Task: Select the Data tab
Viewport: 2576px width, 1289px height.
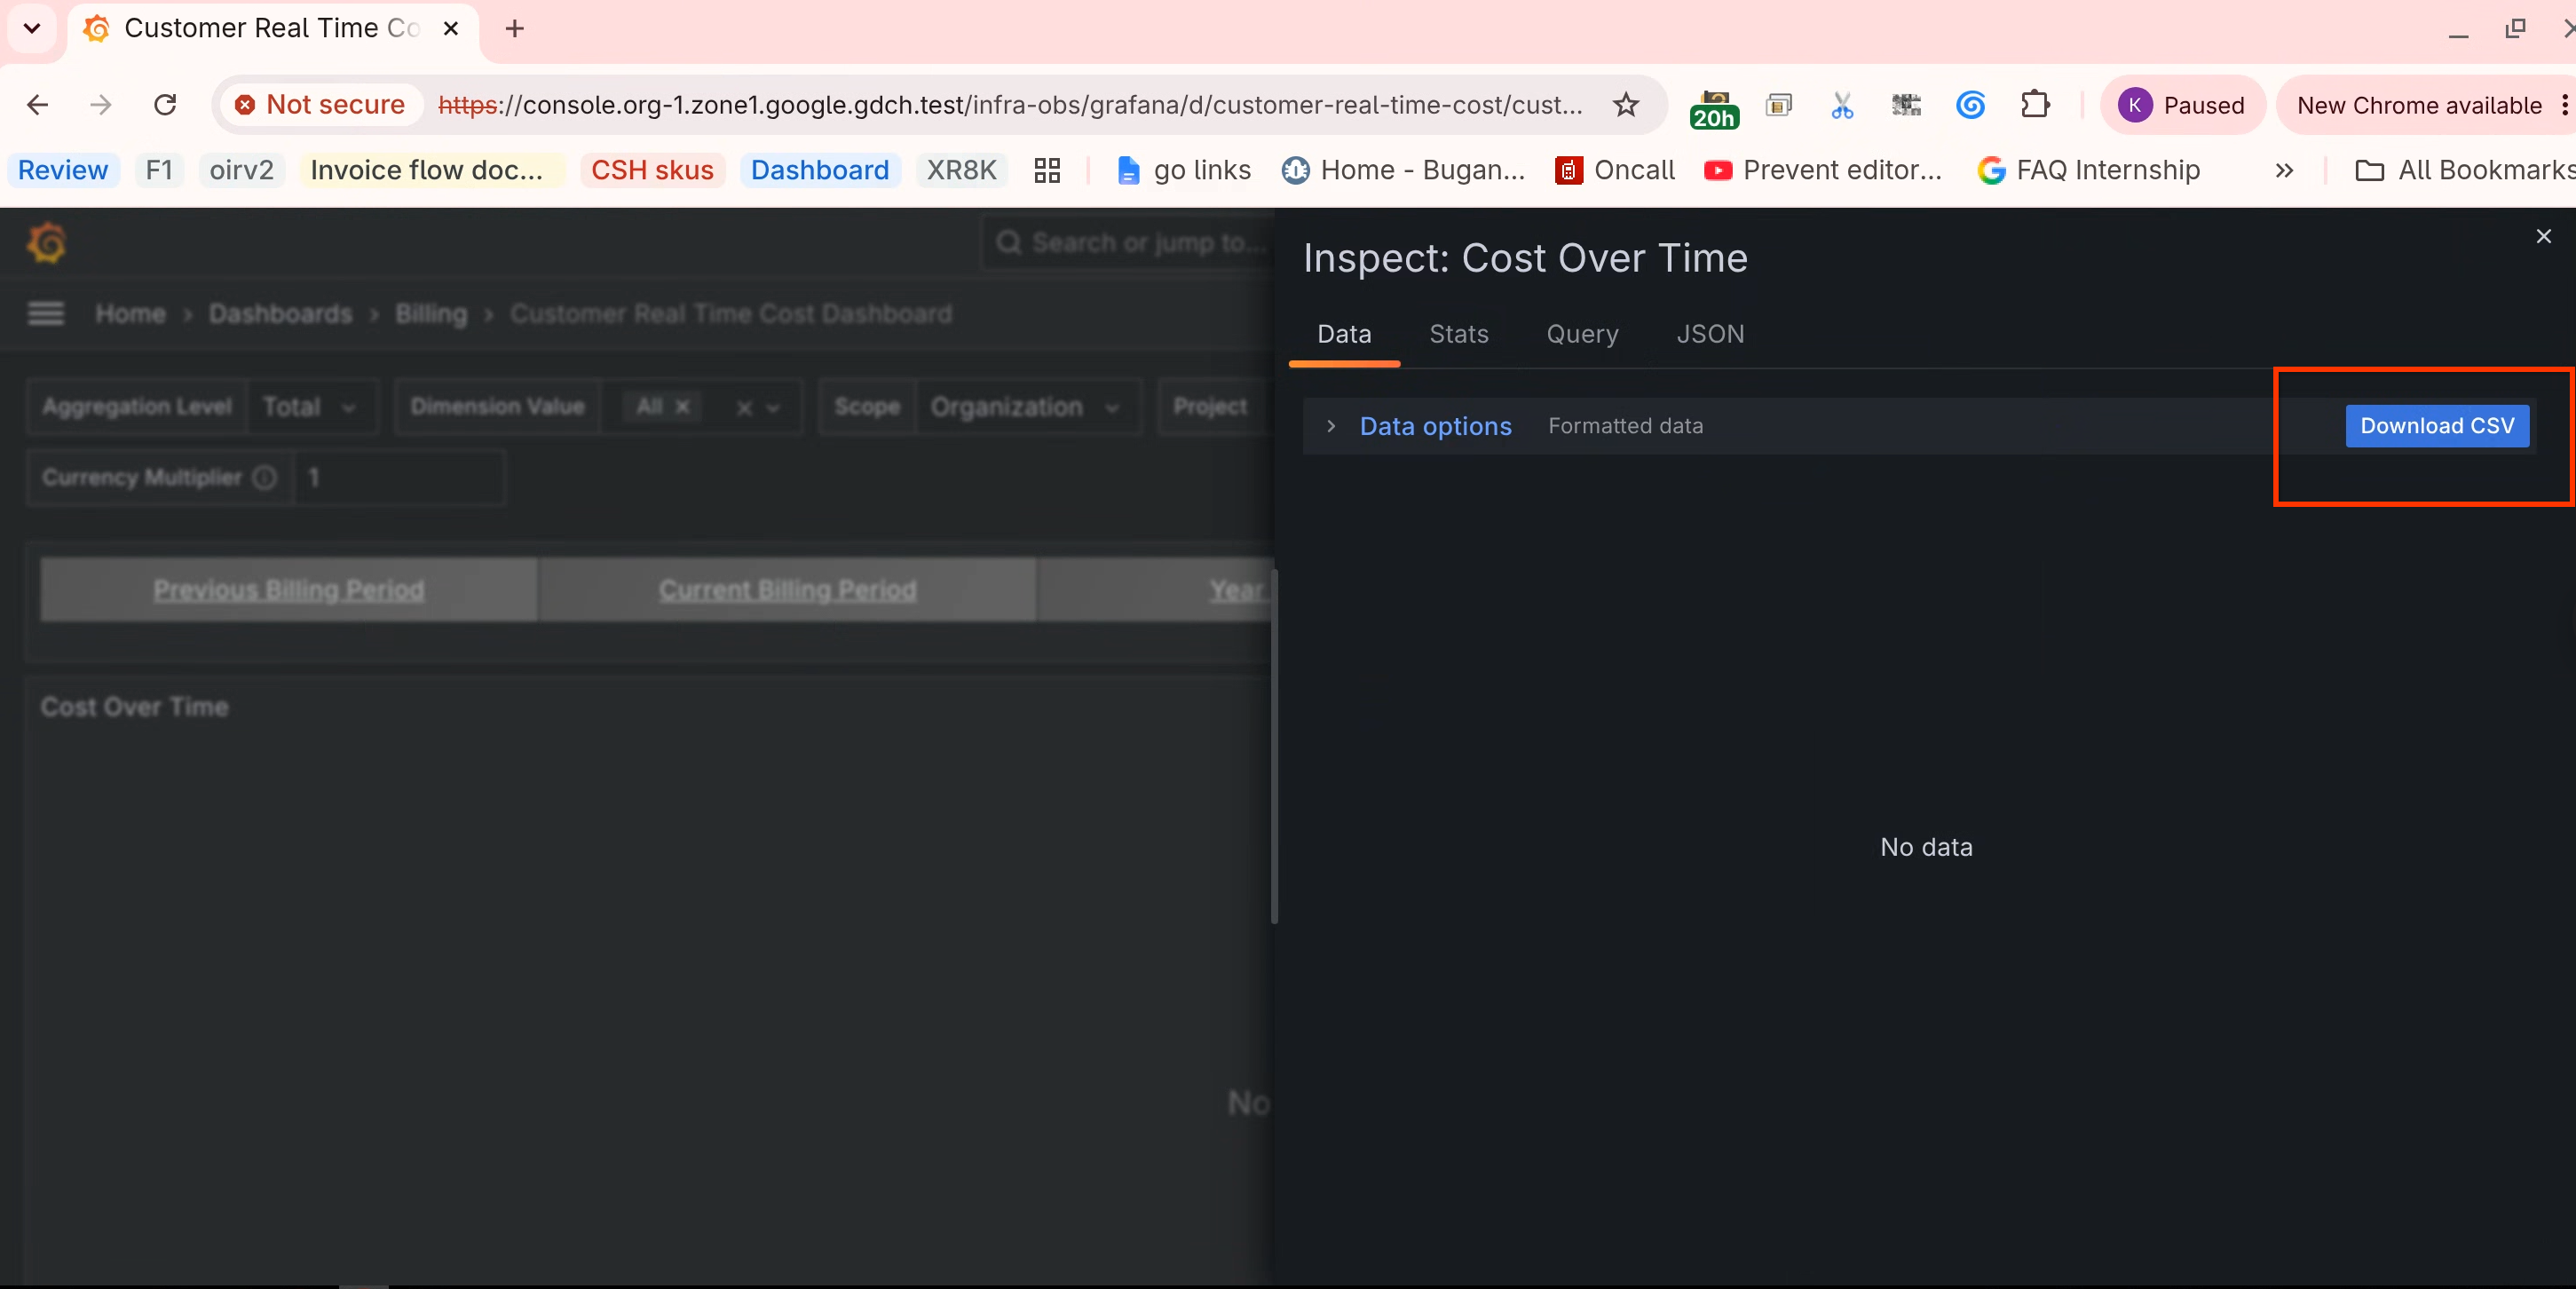Action: click(x=1344, y=334)
